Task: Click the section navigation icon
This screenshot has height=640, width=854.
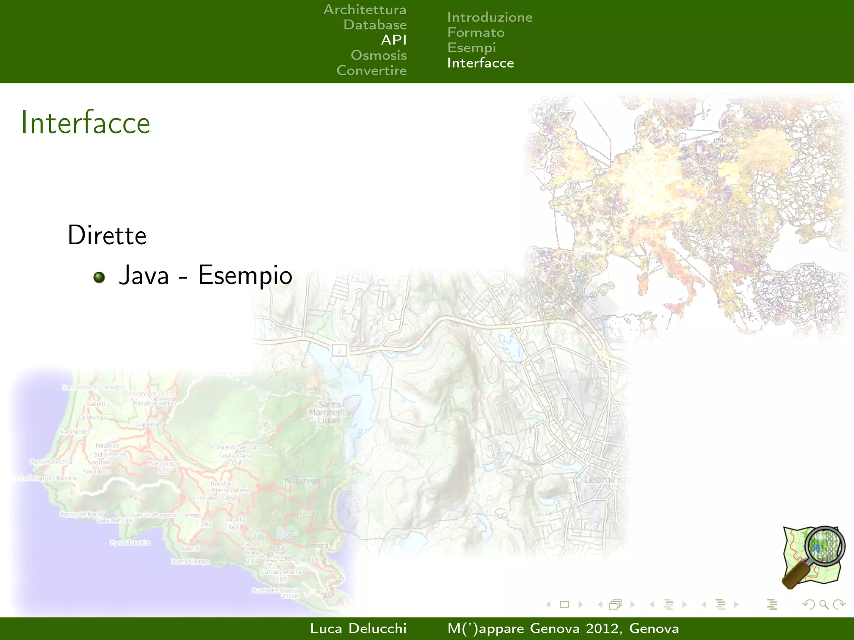Action: tap(721, 605)
